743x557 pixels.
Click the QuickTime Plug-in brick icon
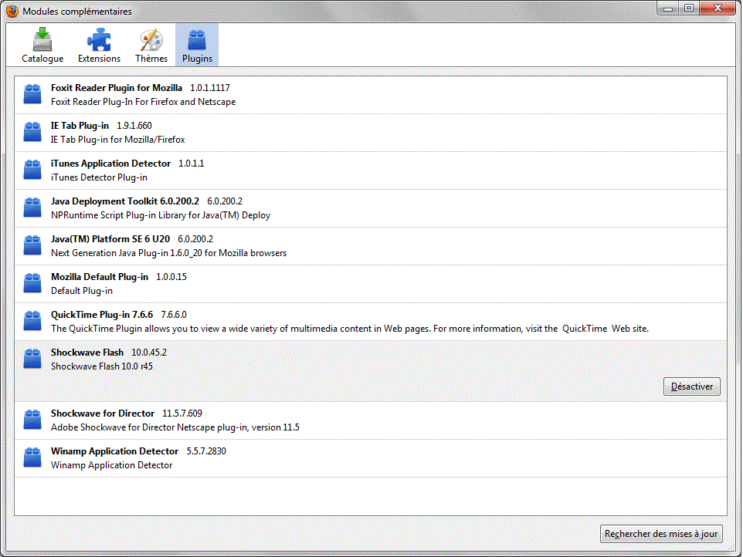32,320
